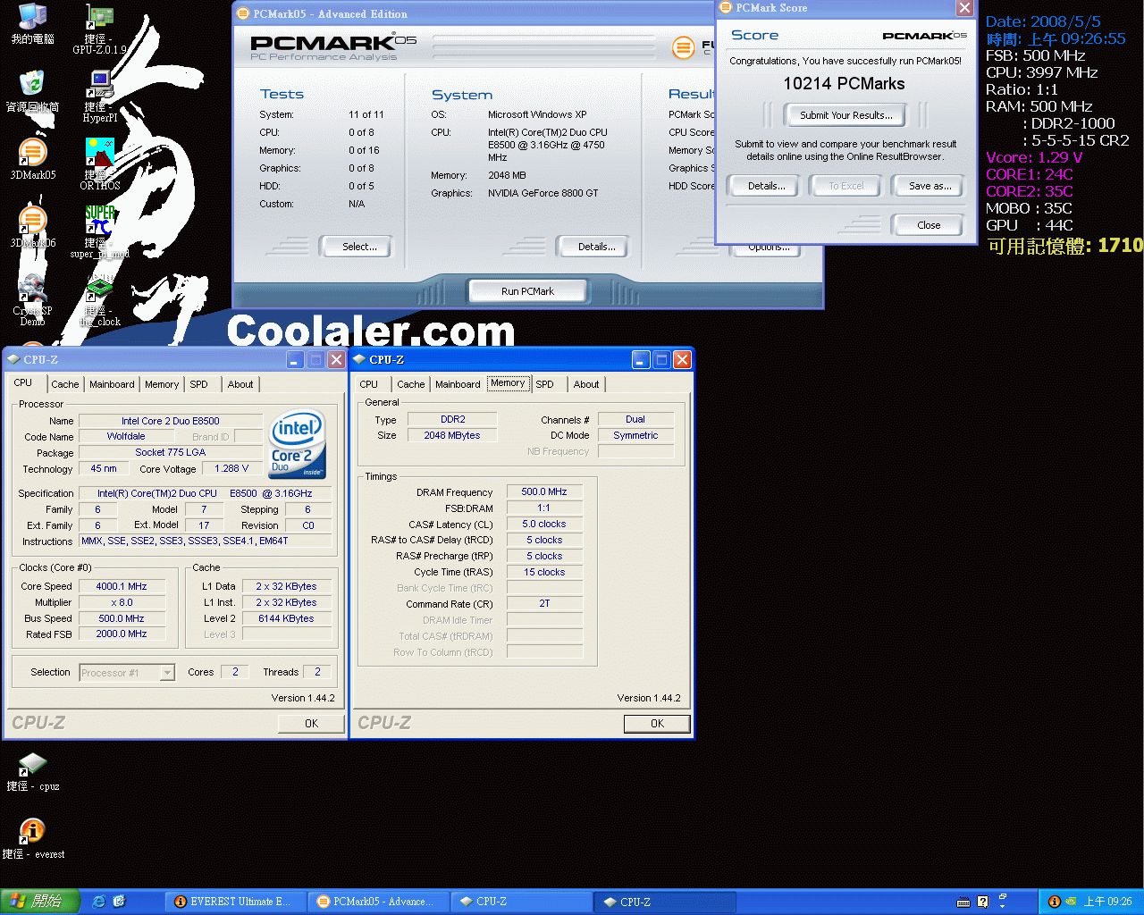Image resolution: width=1144 pixels, height=915 pixels.
Task: Activate the first CPU-Z taskbar item
Action: [x=522, y=902]
